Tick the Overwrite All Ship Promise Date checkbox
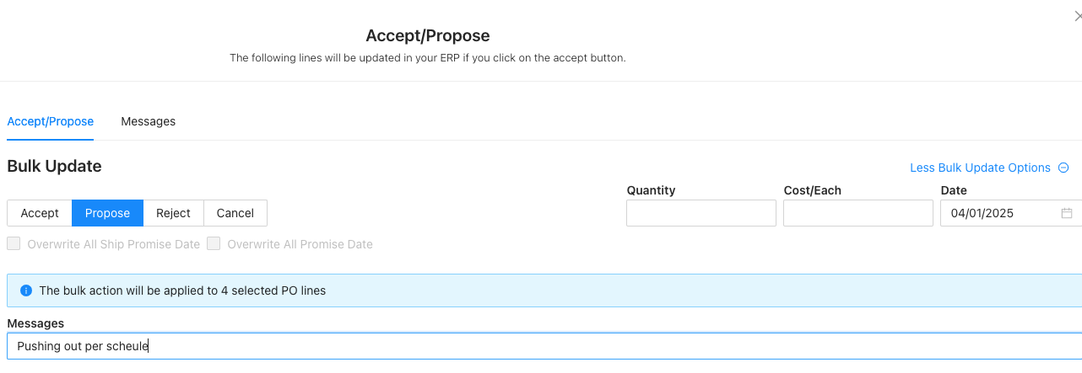This screenshot has height=373, width=1082. (14, 243)
